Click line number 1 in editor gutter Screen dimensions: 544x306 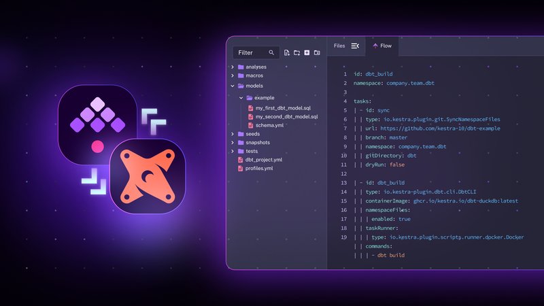[345, 74]
